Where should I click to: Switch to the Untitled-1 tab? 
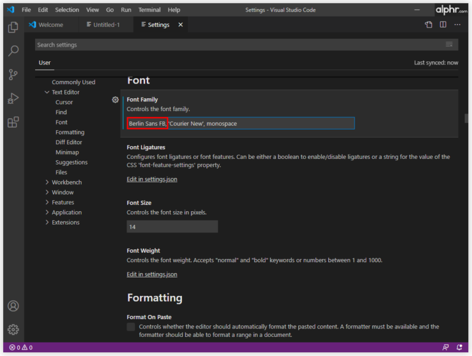coord(106,25)
